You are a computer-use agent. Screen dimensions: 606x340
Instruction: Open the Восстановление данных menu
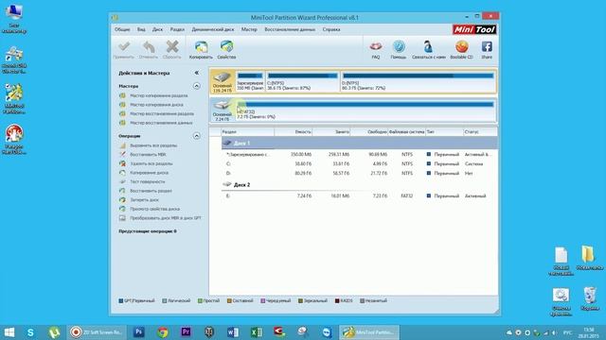pyautogui.click(x=290, y=29)
